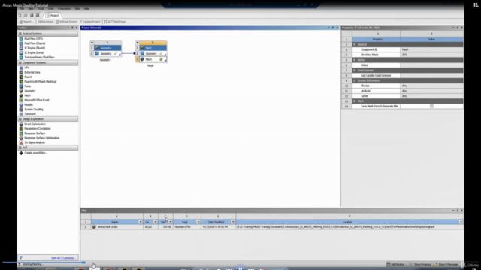
Task: Click the video pause button
Action: coord(240,268)
